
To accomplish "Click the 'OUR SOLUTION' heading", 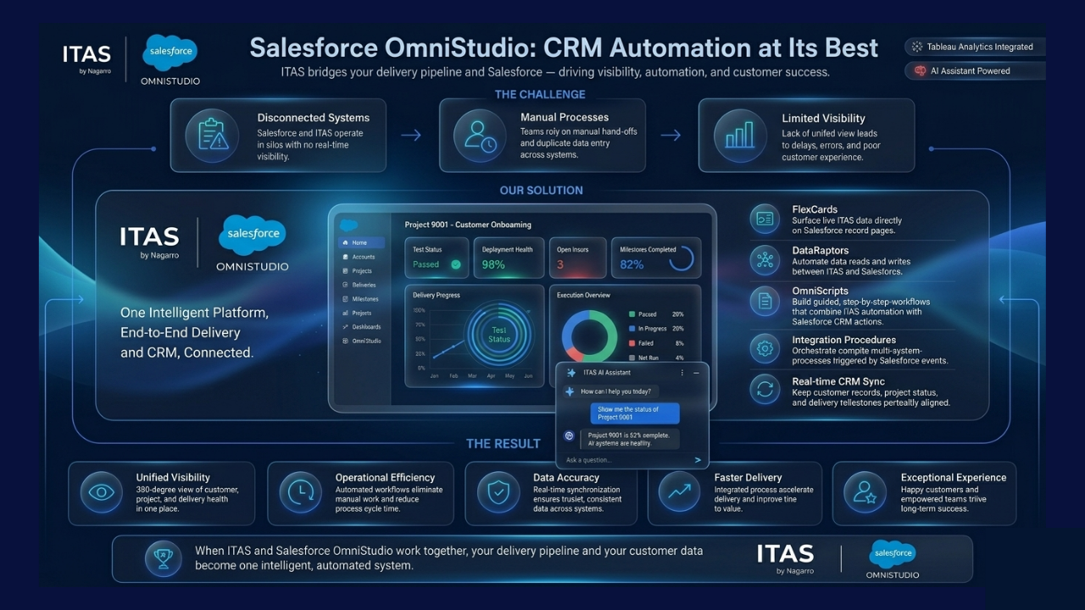I will [541, 191].
